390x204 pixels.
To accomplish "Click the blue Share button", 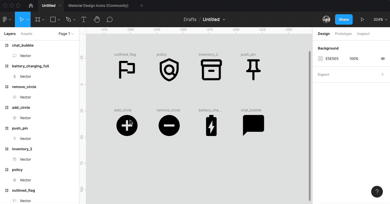I will point(344,19).
